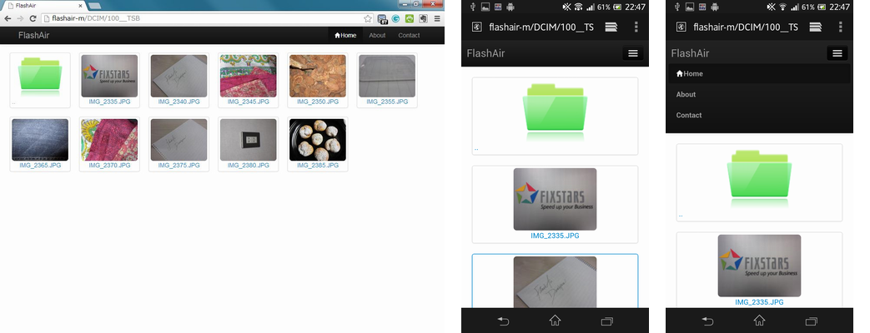Tap recent apps button on right phone

click(x=811, y=321)
